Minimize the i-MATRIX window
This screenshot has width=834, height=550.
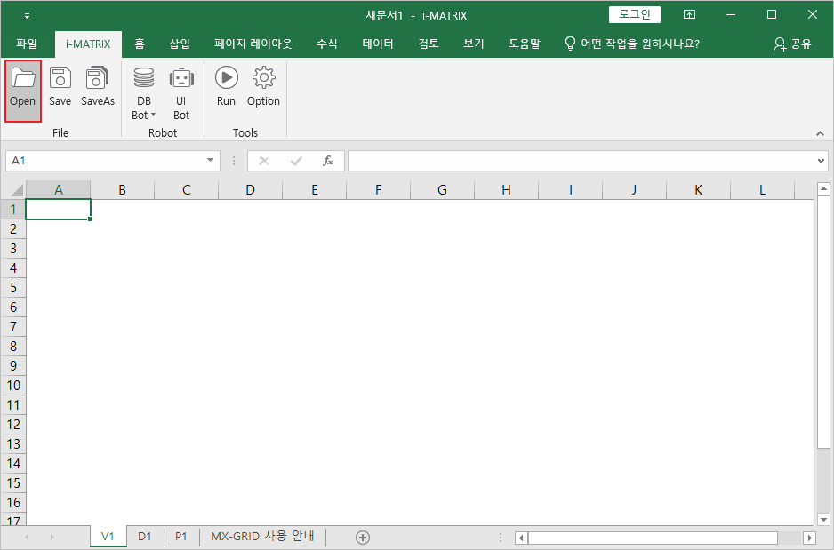(731, 15)
